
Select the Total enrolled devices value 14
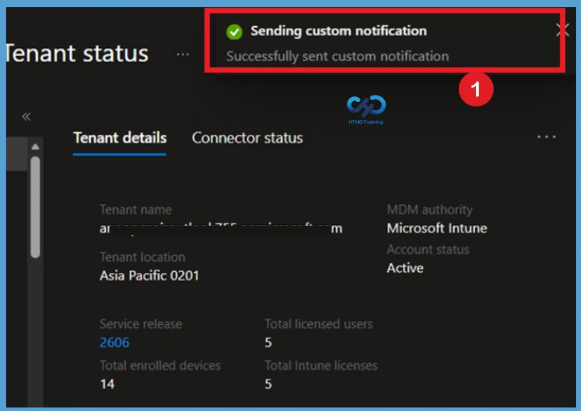click(x=107, y=384)
